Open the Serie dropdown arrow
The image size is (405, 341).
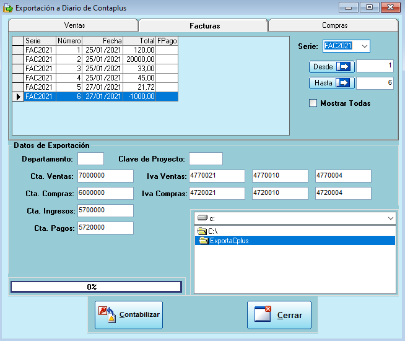click(x=365, y=46)
